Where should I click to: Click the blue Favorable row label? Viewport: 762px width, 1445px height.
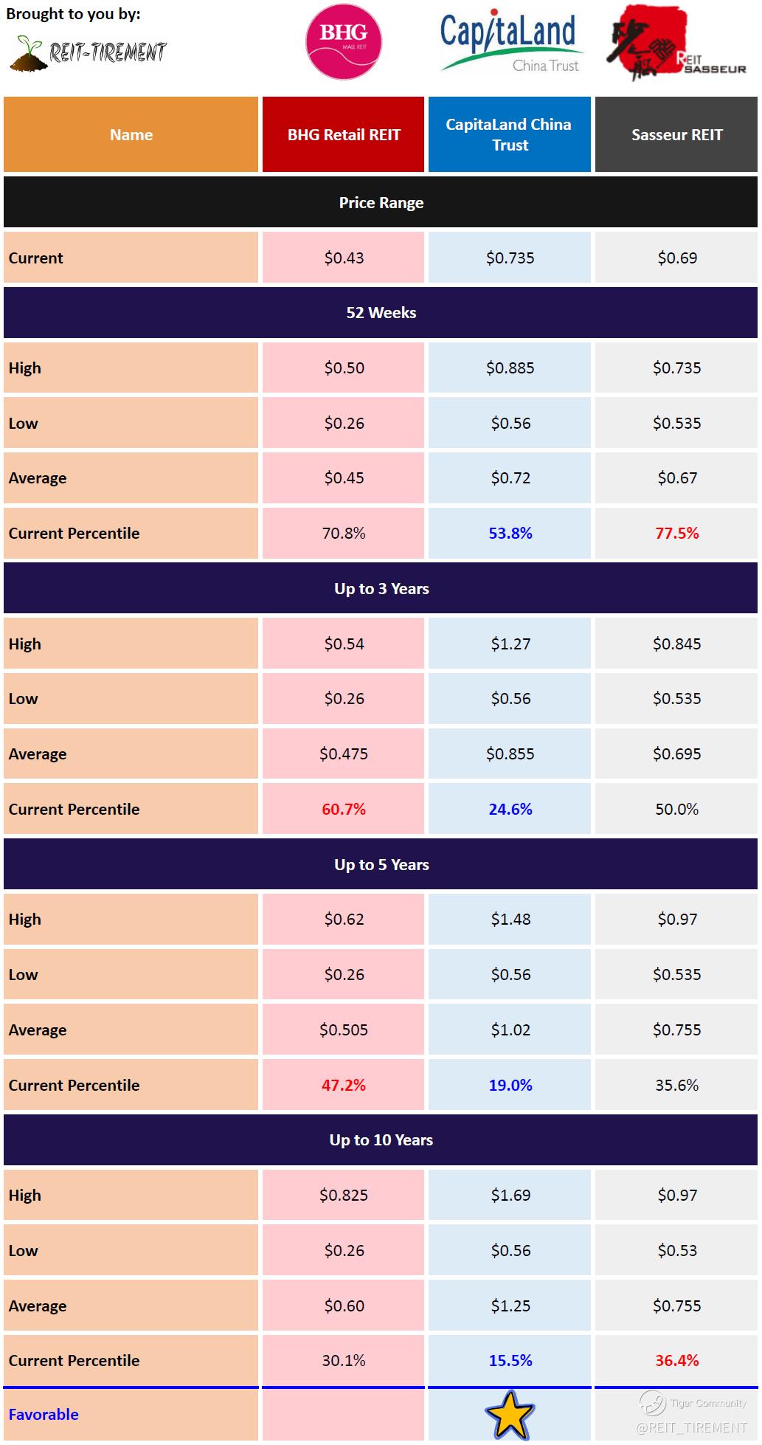[44, 1415]
